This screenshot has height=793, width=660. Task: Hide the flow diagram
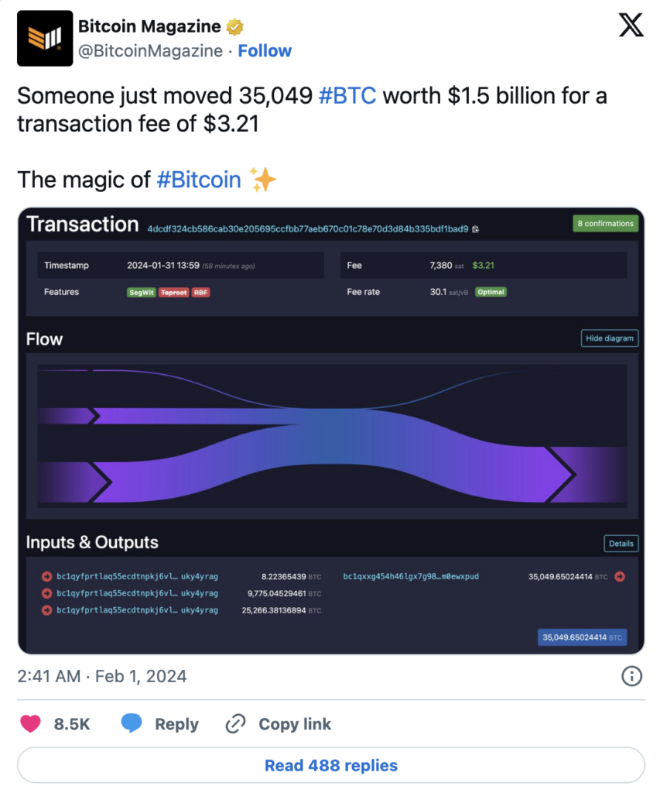[610, 338]
